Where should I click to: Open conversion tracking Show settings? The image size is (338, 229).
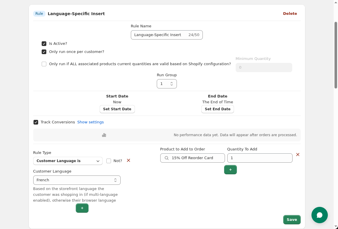tap(91, 122)
